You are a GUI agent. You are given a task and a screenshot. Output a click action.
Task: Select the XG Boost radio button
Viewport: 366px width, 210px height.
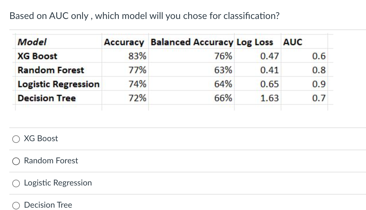point(16,139)
